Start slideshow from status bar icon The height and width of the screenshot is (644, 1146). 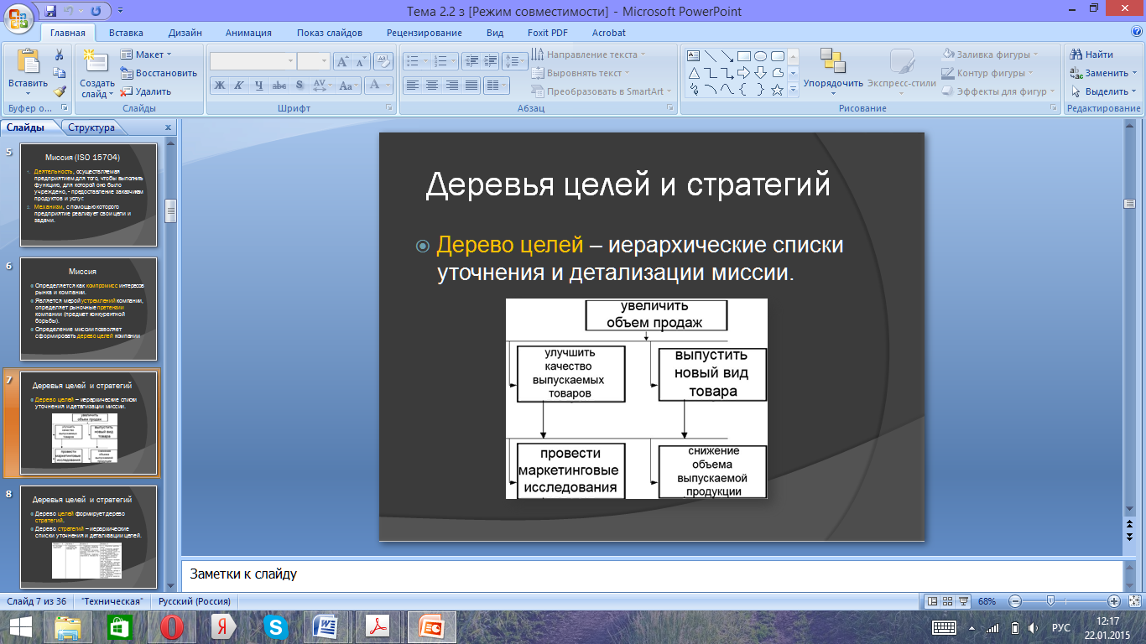point(964,601)
